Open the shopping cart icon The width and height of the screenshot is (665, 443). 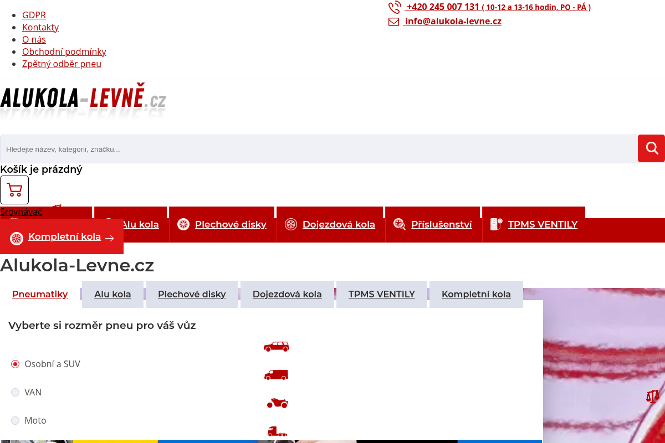tap(14, 190)
